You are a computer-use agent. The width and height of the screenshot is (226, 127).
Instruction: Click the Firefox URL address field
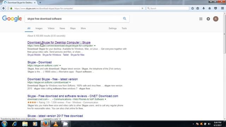point(77,8)
